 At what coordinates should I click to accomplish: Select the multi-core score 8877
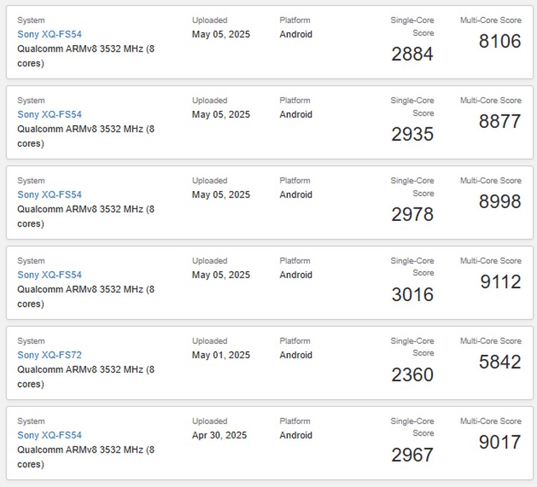pyautogui.click(x=500, y=121)
